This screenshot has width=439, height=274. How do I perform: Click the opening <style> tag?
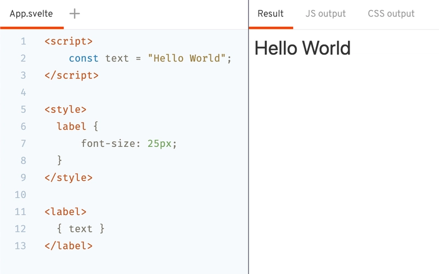click(x=65, y=110)
